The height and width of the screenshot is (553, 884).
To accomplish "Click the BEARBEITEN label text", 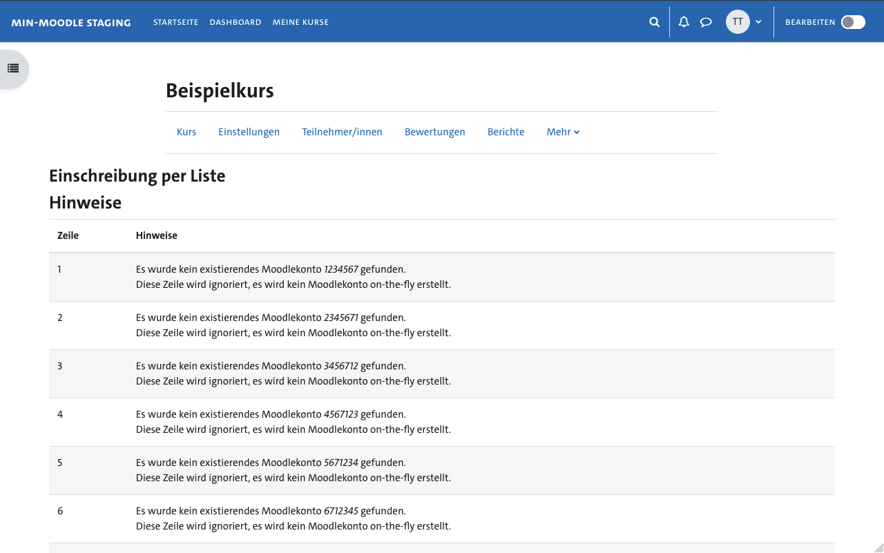I will click(810, 22).
